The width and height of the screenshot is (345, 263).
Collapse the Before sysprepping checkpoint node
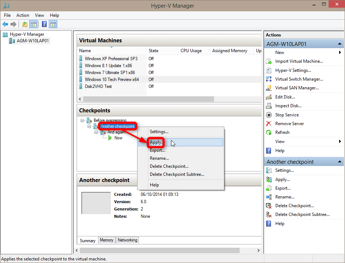(82, 120)
